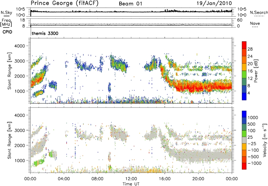Click the '4' value on the Power scale
The width and height of the screenshot is (268, 186).
click(x=249, y=93)
